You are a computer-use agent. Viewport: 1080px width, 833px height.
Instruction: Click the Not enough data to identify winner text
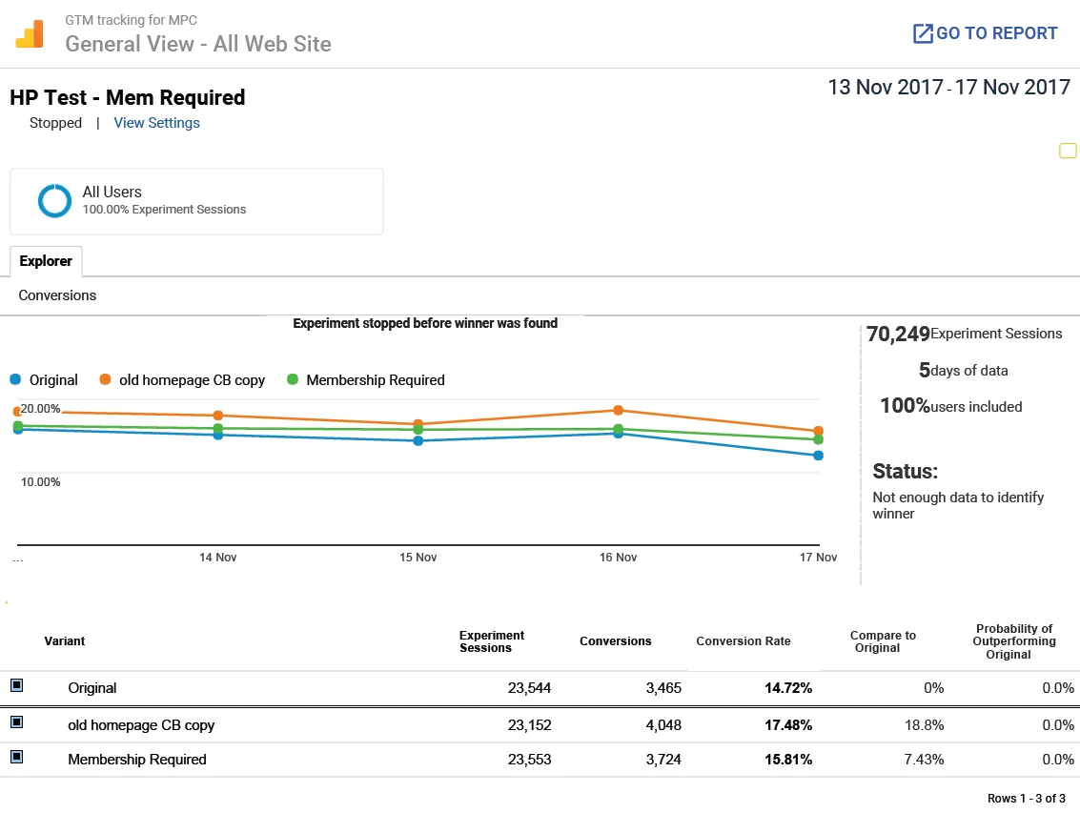(958, 505)
